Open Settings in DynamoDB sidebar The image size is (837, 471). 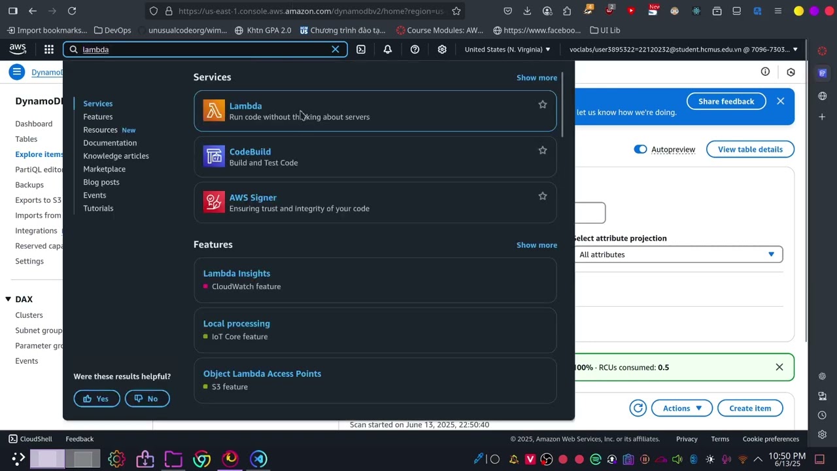29,261
